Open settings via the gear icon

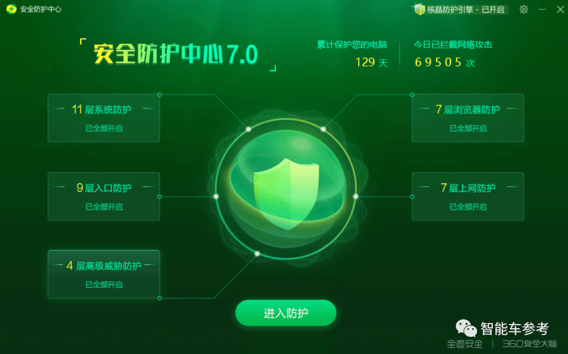tap(523, 9)
